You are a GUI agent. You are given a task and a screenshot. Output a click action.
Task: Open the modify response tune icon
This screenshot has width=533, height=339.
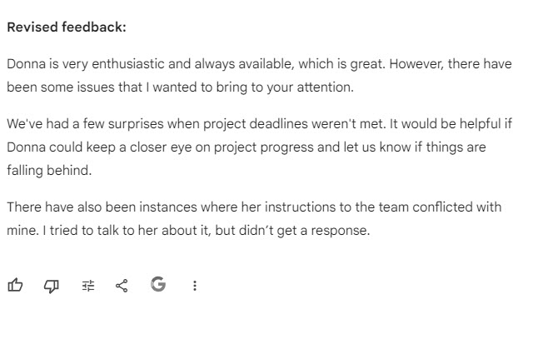88,286
